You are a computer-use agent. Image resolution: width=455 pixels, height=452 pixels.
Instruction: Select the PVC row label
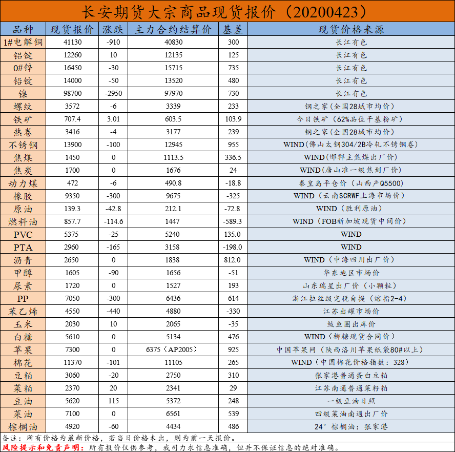[x=23, y=234]
